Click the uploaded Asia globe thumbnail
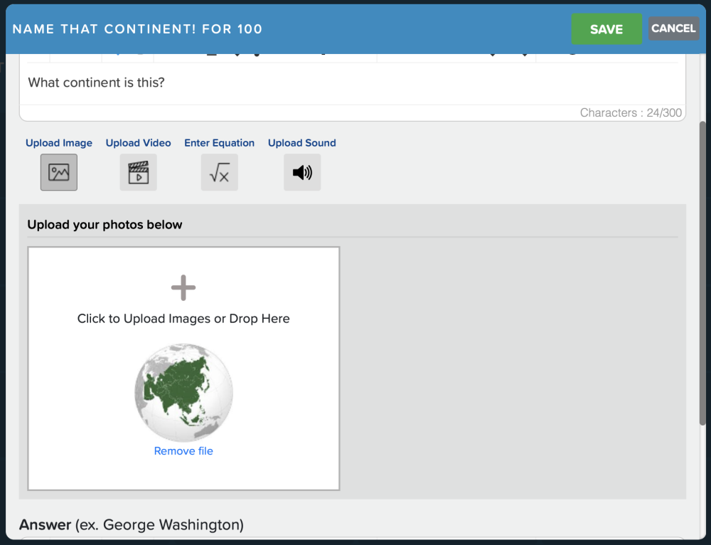711x545 pixels. (183, 392)
